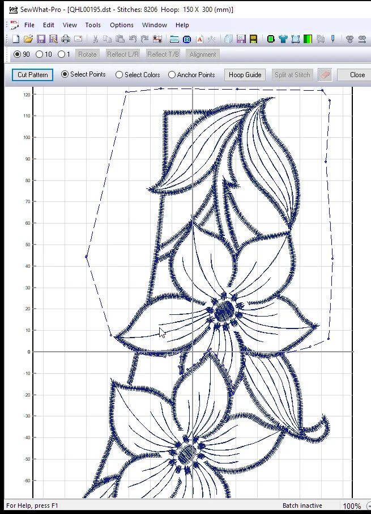Click the three-circle thread colors icon

pos(349,39)
